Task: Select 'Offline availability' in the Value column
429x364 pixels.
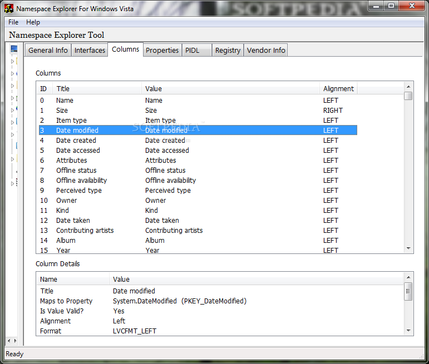Action: pyautogui.click(x=170, y=181)
